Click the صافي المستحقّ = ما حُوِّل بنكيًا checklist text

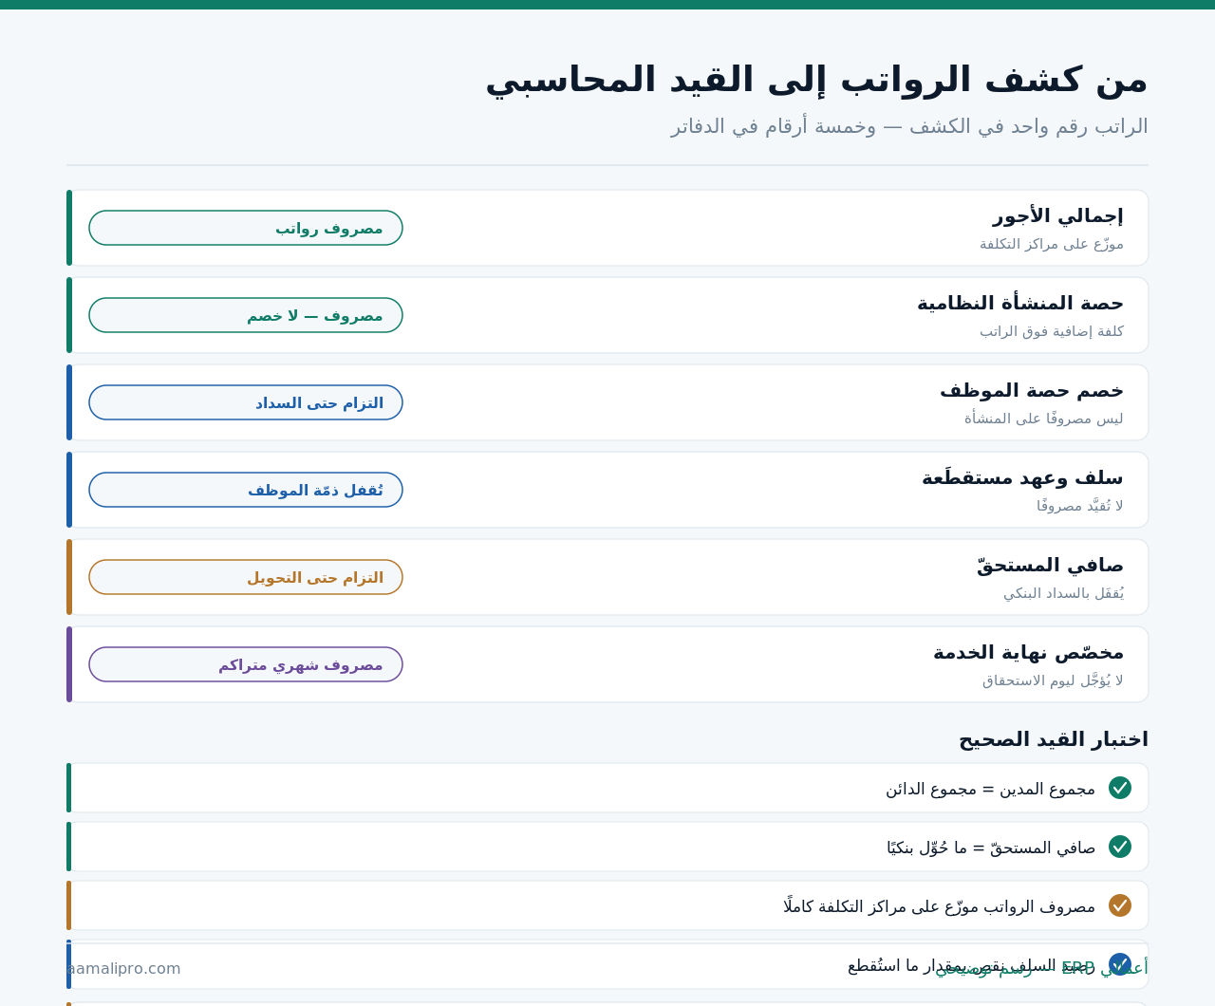click(x=991, y=848)
